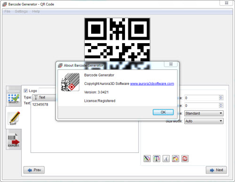Open the Type dropdown showing Text
This screenshot has height=182, width=235.
click(44, 98)
